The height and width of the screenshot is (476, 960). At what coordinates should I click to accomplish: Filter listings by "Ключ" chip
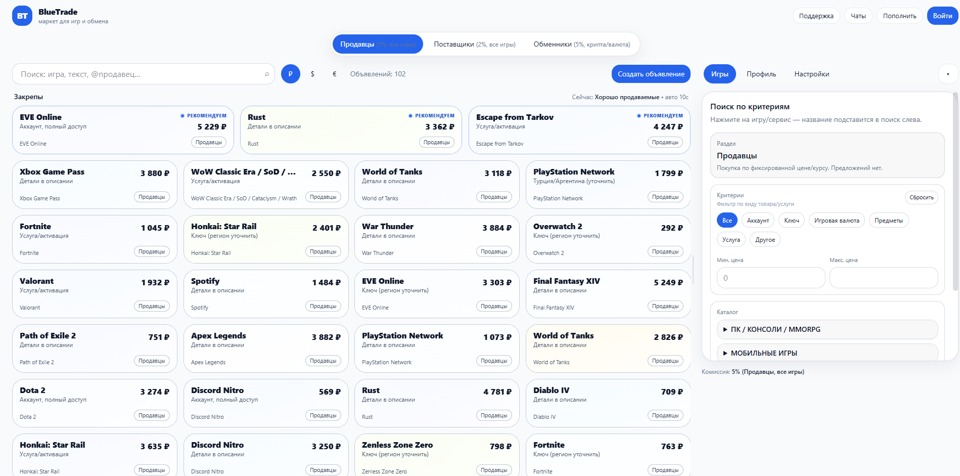[792, 221]
